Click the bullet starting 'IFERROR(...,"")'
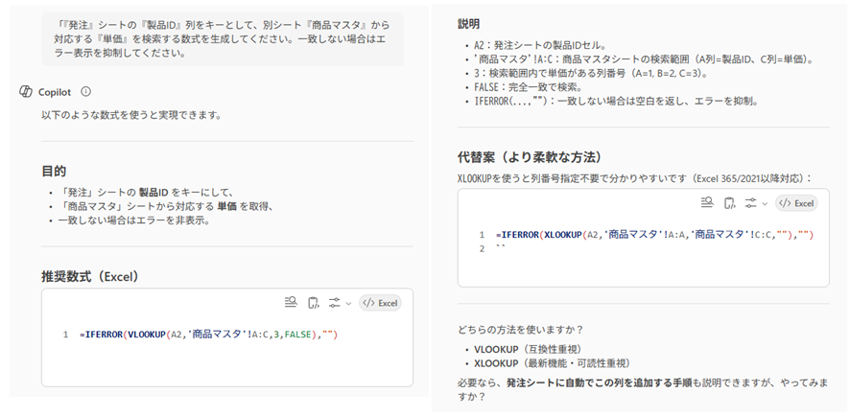Image resolution: width=850 pixels, height=417 pixels. click(616, 102)
